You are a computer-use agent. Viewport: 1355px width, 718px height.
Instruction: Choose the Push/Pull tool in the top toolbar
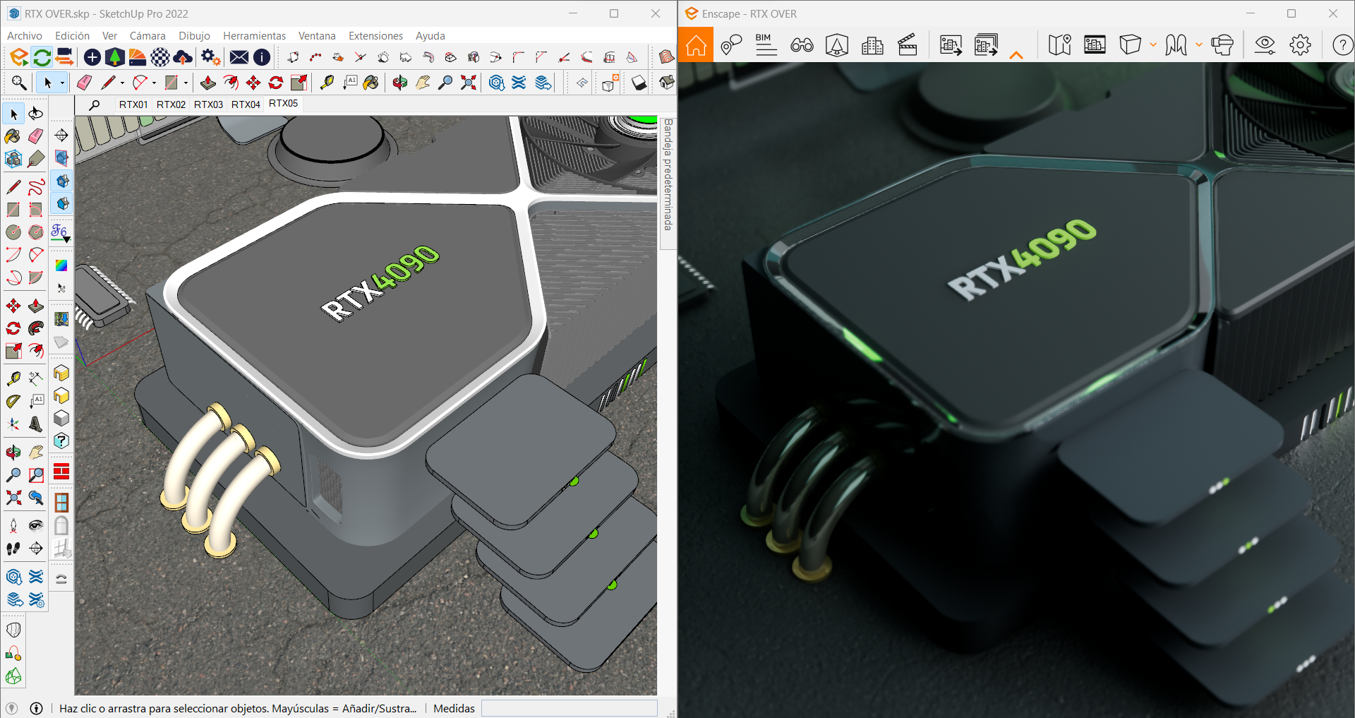click(208, 83)
